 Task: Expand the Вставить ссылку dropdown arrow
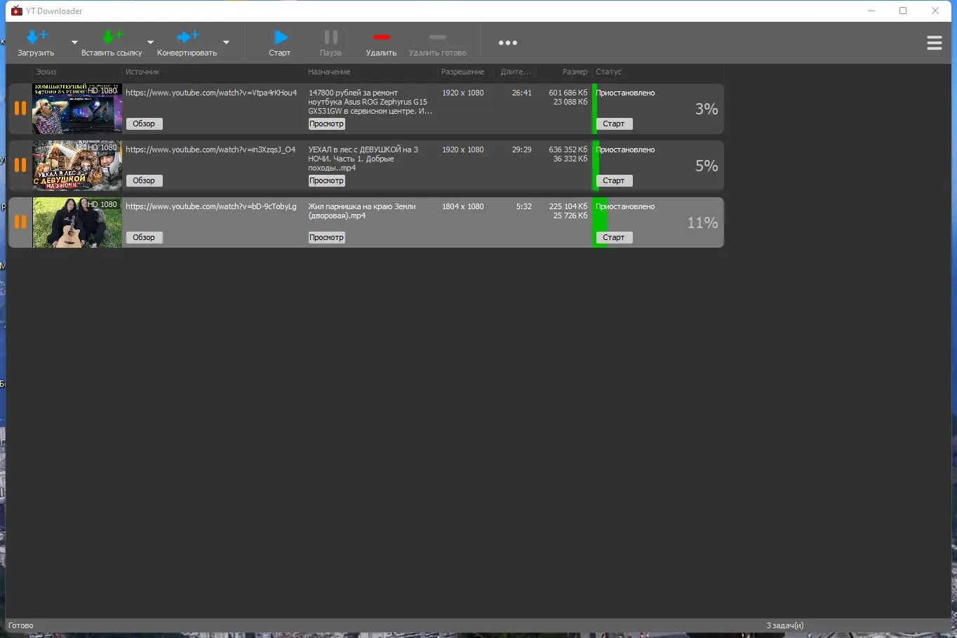point(150,43)
